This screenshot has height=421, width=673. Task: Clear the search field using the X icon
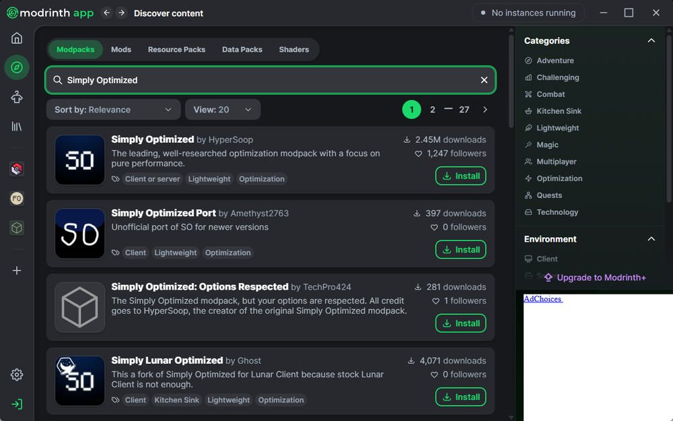pyautogui.click(x=484, y=79)
